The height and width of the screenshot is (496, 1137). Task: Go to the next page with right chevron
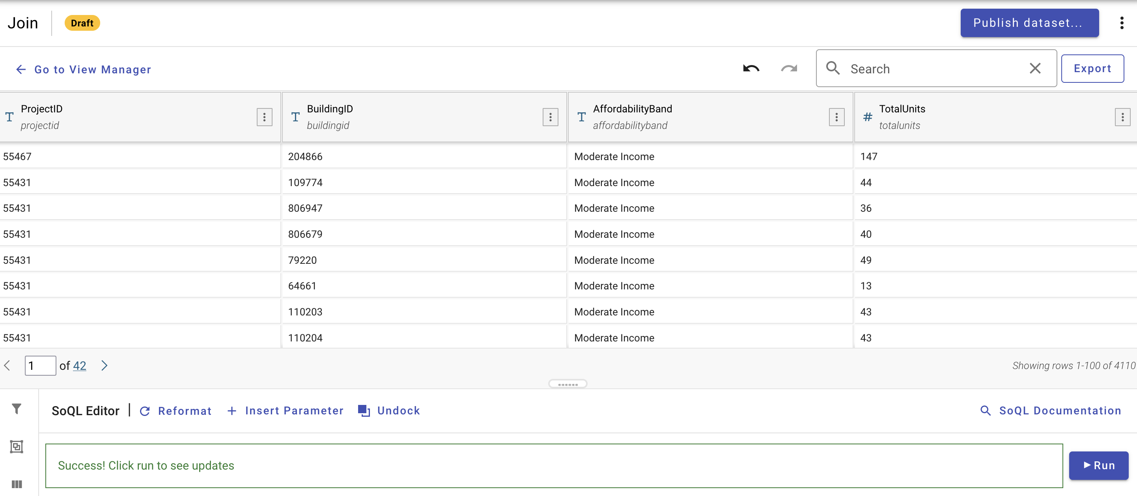click(x=104, y=366)
